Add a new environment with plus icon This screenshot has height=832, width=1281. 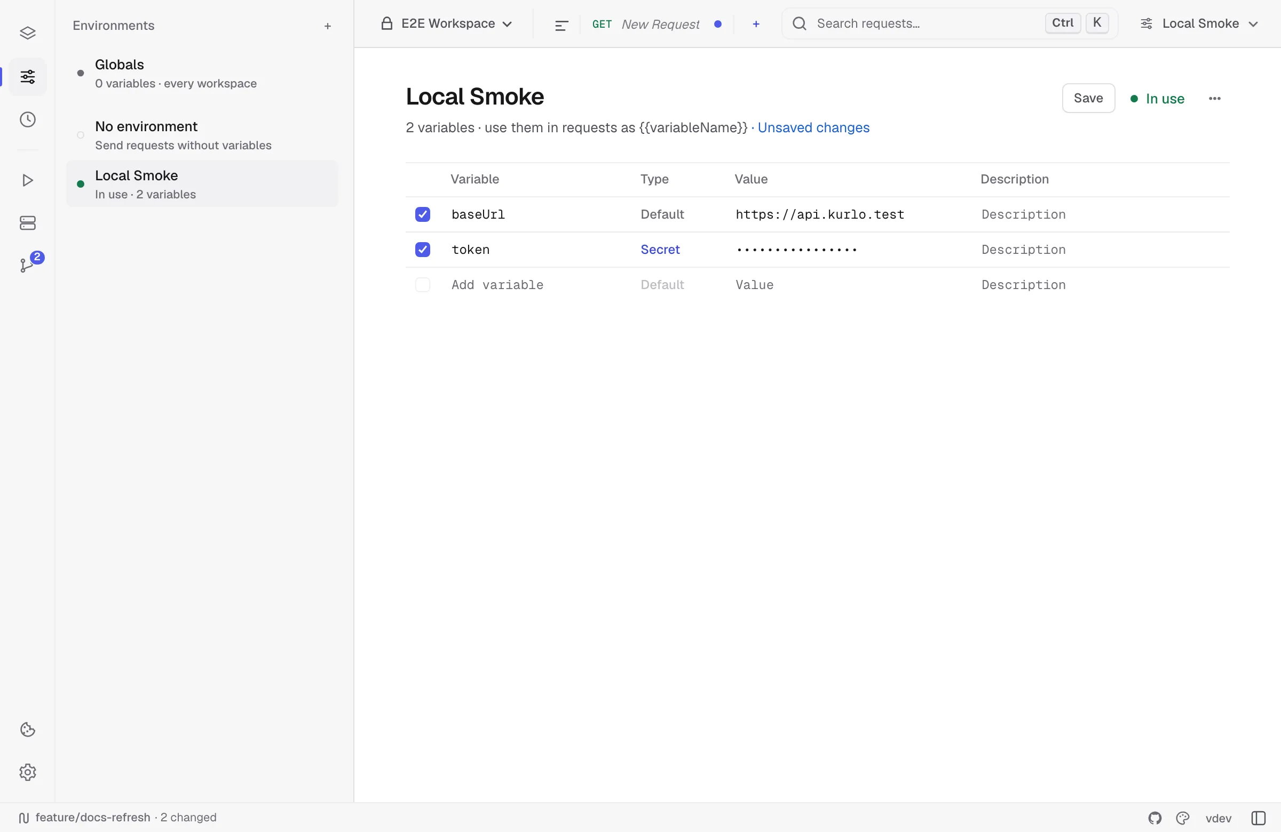coord(327,26)
